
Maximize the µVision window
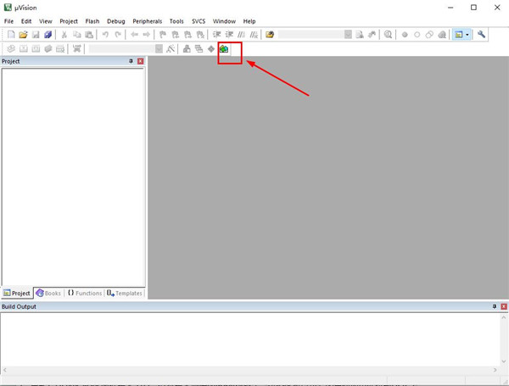473,8
